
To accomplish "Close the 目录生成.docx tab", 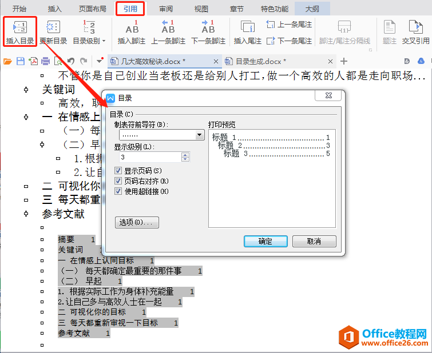I will click(x=330, y=61).
